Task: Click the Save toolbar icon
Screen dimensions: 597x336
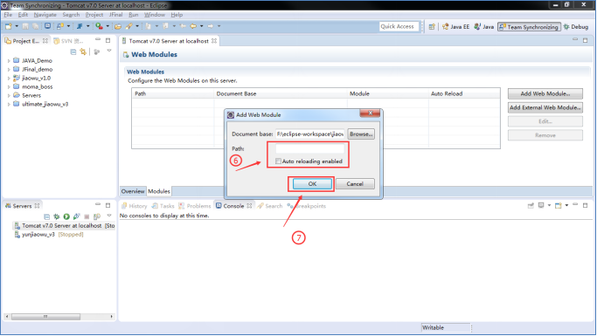Action: point(25,26)
